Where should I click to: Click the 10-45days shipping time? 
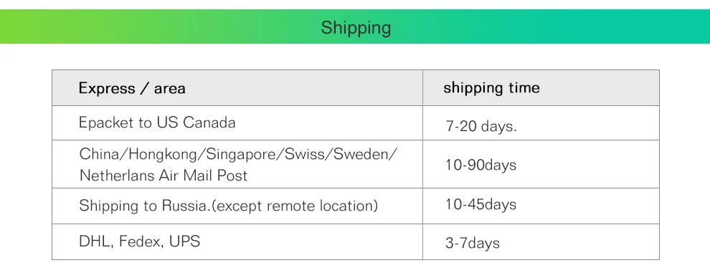481,204
